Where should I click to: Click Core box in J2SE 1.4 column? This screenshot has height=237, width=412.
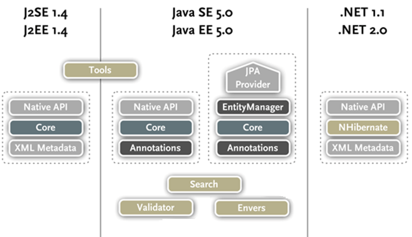46,128
